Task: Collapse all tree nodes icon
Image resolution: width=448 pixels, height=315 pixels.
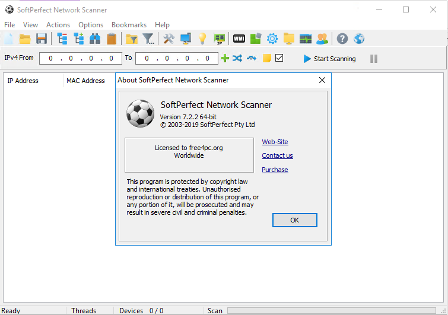Action: [x=62, y=39]
